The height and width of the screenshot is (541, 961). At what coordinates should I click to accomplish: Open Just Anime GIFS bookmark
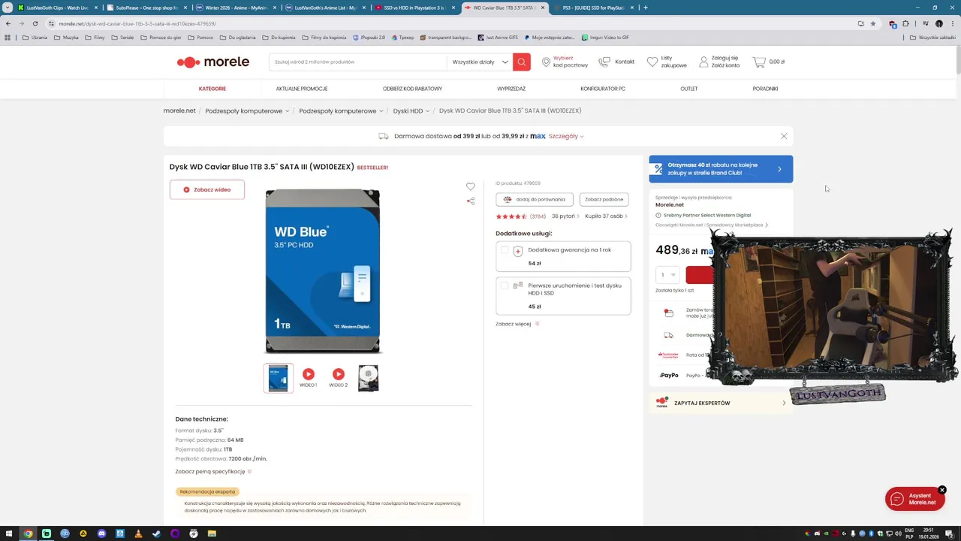coord(498,37)
